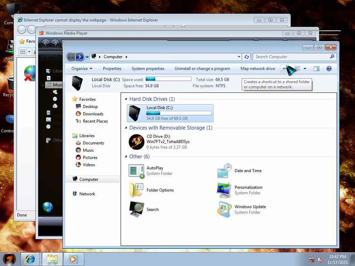This screenshot has width=355, height=266.
Task: Click the network tray icon
Action: coord(312,260)
